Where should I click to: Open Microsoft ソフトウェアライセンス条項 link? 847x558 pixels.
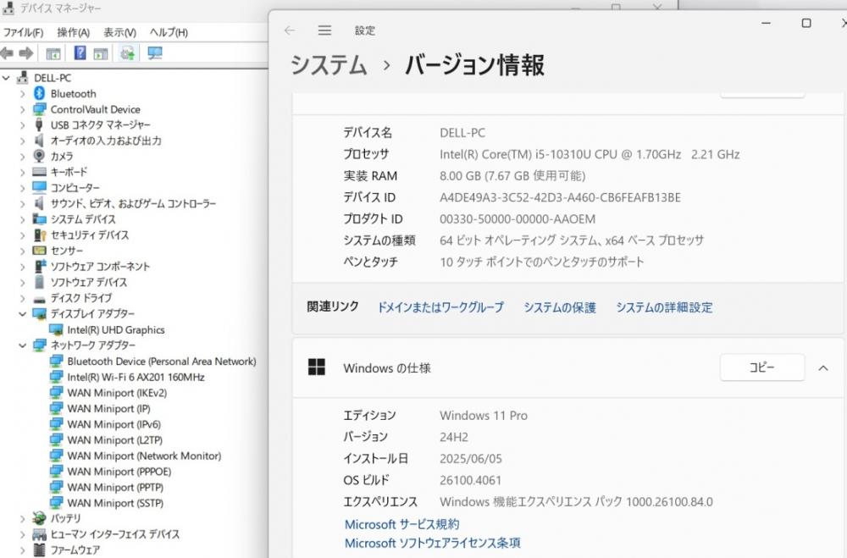pyautogui.click(x=432, y=543)
